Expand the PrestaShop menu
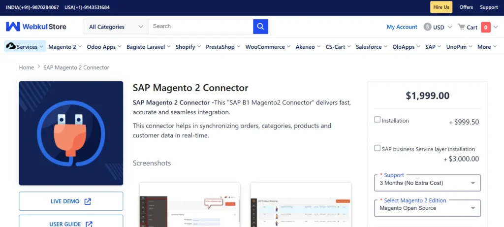Screen dimensions: 504x227 coord(223,47)
